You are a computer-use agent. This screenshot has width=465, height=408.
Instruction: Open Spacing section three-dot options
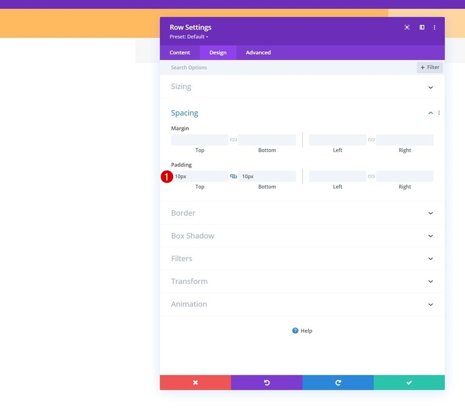[439, 113]
